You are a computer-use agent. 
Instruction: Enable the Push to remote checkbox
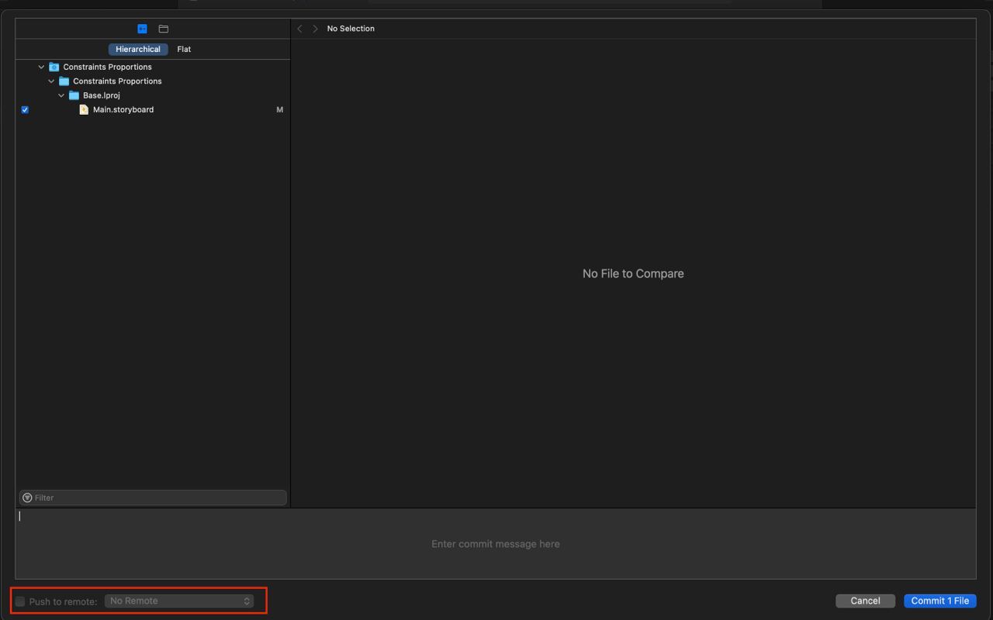20,601
